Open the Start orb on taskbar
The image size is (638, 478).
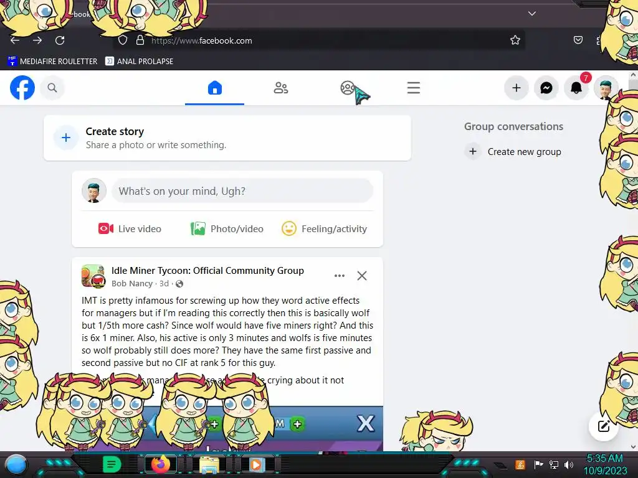click(16, 464)
